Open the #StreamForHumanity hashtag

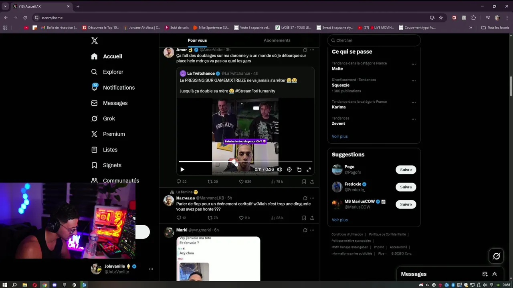click(x=255, y=91)
